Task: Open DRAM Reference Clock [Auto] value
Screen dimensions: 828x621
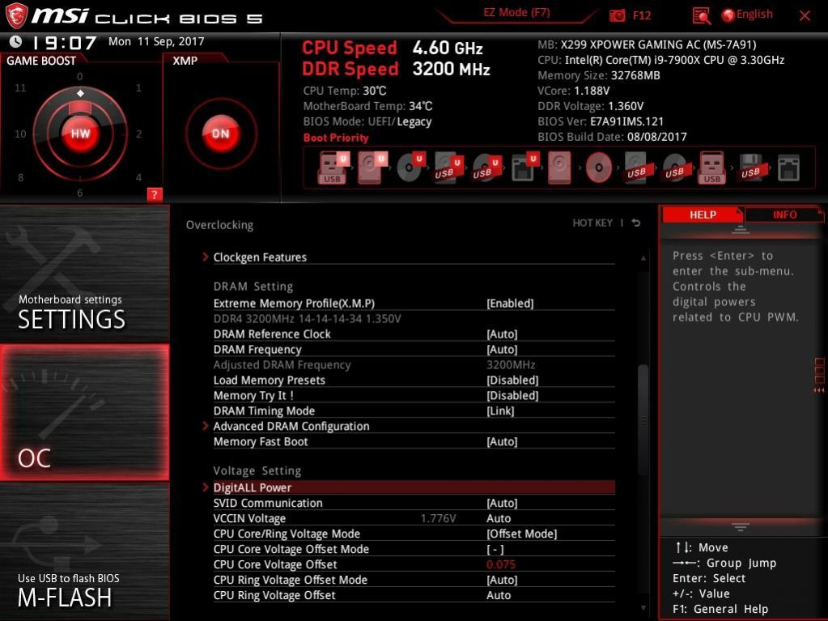Action: click(502, 334)
